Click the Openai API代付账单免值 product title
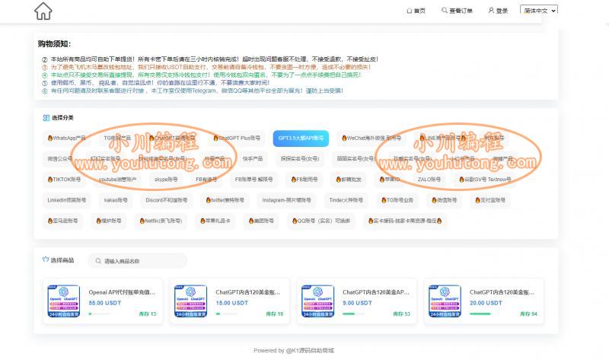The image size is (609, 360). point(122,292)
